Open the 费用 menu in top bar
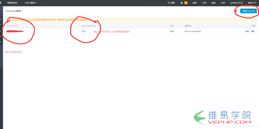 click(194, 3)
